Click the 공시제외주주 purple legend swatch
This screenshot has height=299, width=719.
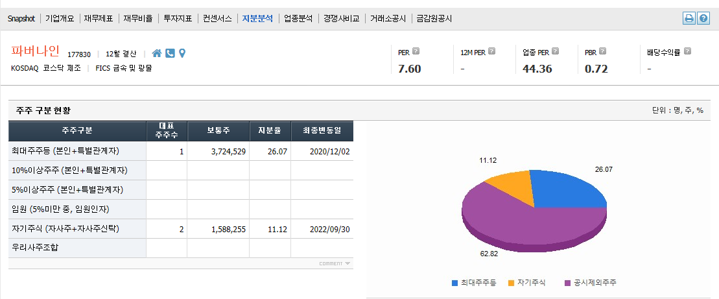(x=568, y=283)
